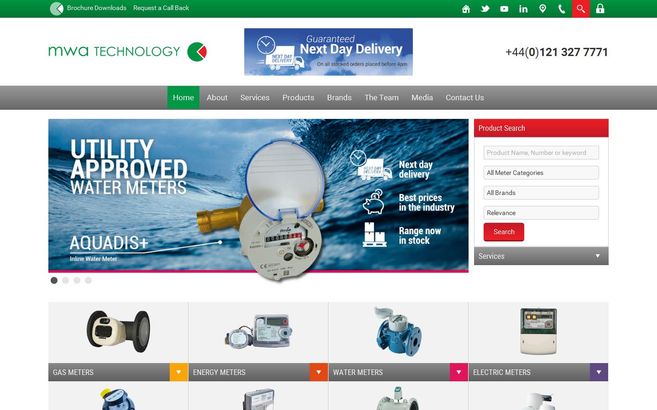
Task: Open the Brochure Downloads link
Action: pyautogui.click(x=96, y=8)
